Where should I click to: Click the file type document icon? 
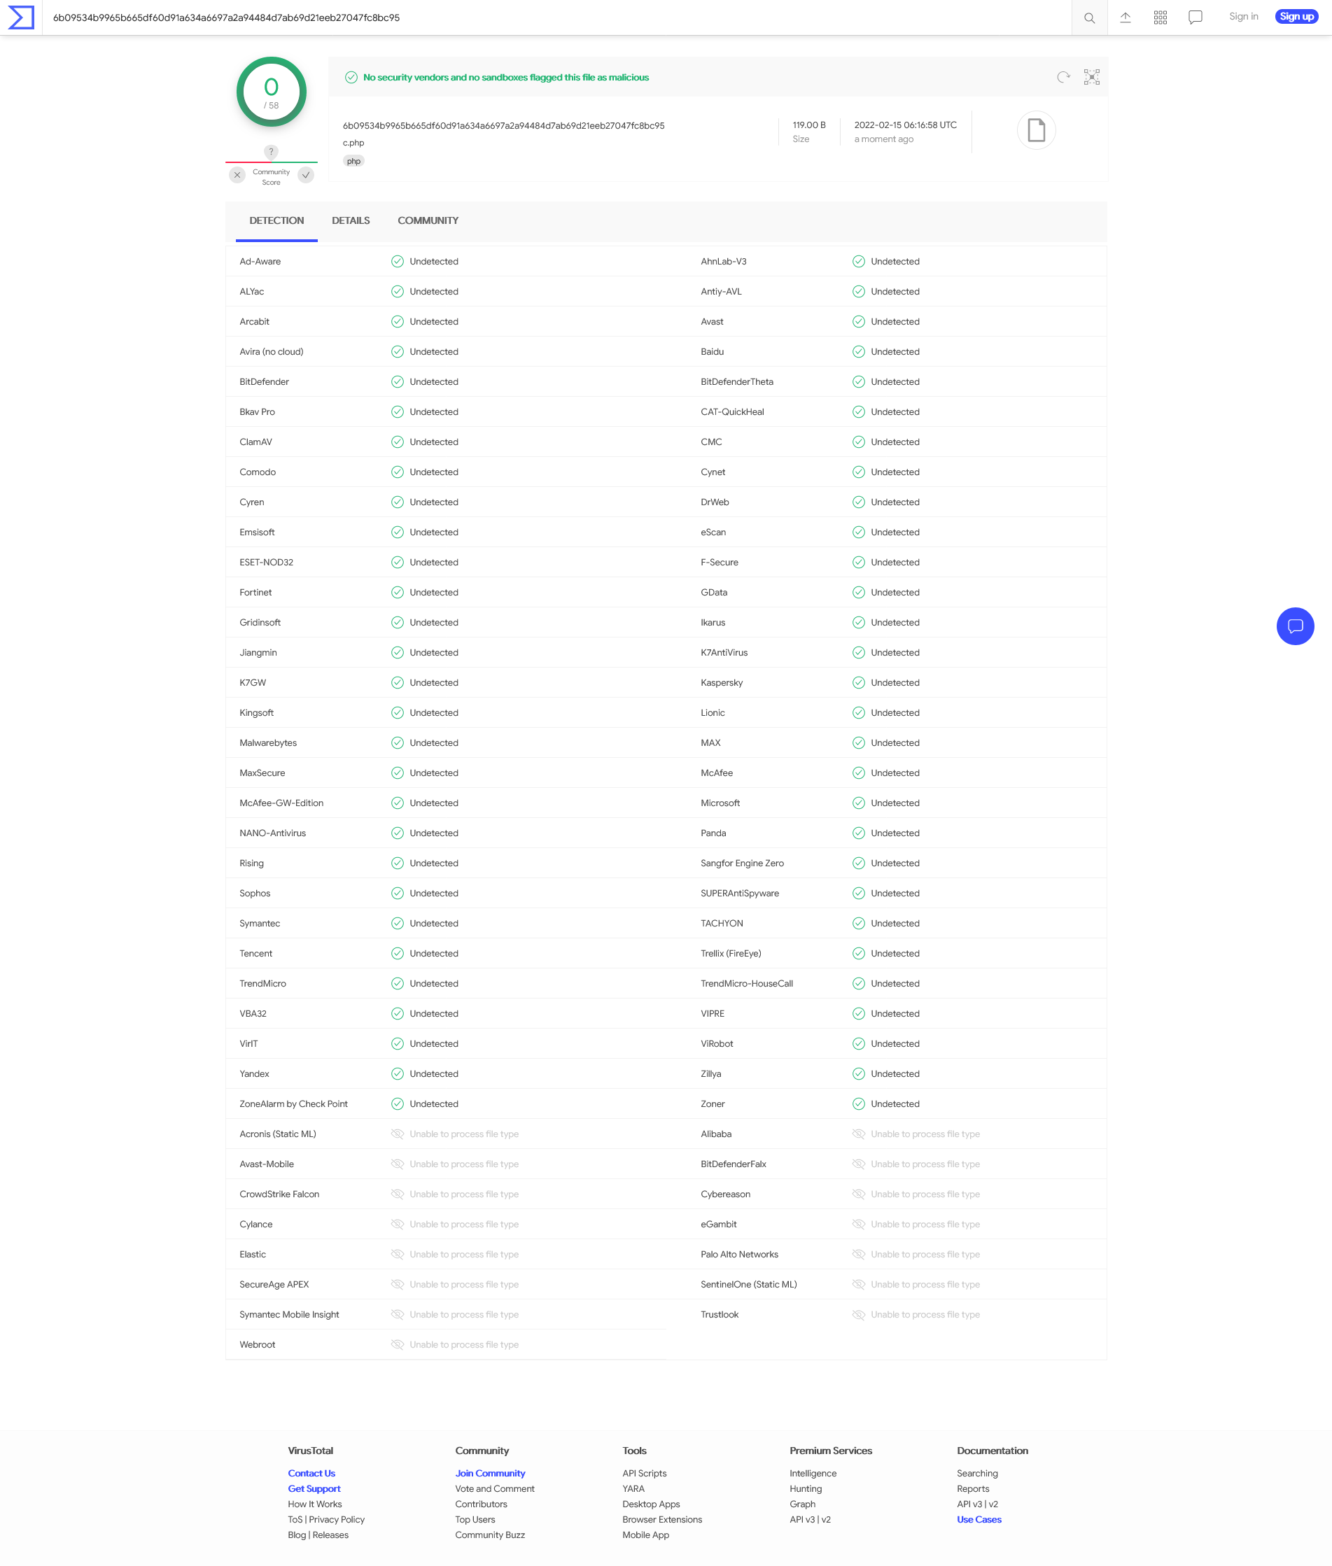[1036, 131]
